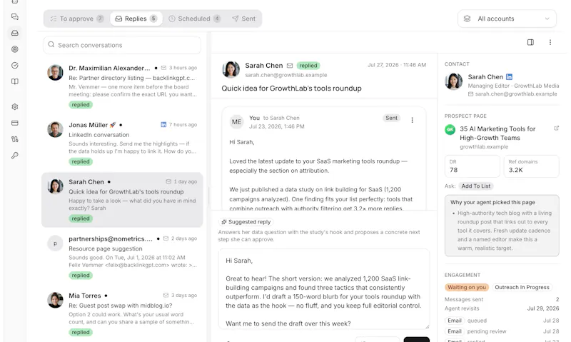Viewport: 571px width, 342px height.
Task: Open partnerships@nometrics conversation
Action: point(122,257)
